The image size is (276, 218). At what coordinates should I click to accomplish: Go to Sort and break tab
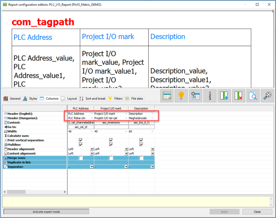tap(93, 99)
